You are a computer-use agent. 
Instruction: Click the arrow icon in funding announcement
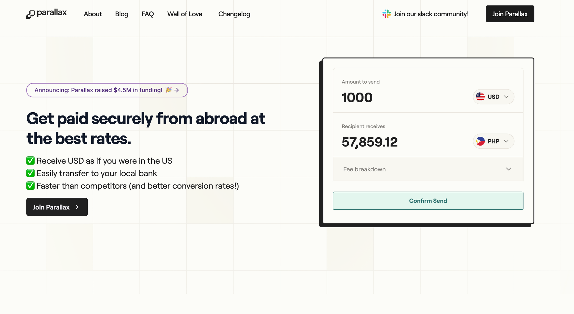(x=177, y=90)
